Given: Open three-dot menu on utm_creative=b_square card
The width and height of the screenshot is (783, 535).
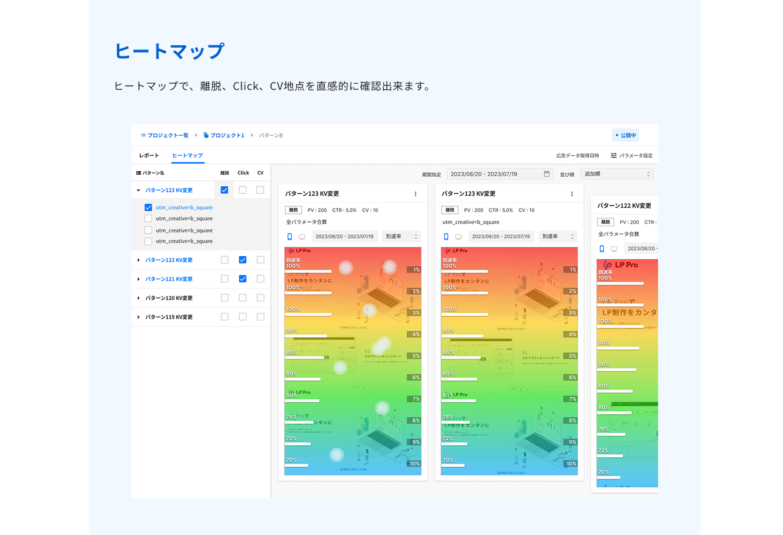Looking at the screenshot, I should (572, 194).
